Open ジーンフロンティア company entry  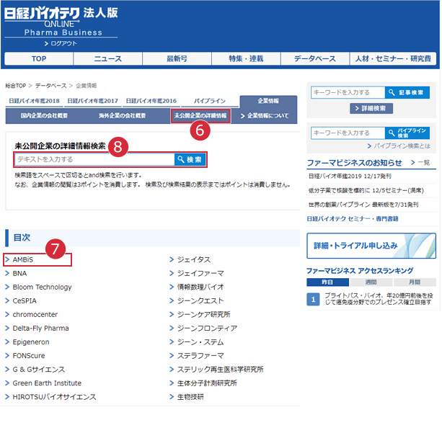click(207, 329)
